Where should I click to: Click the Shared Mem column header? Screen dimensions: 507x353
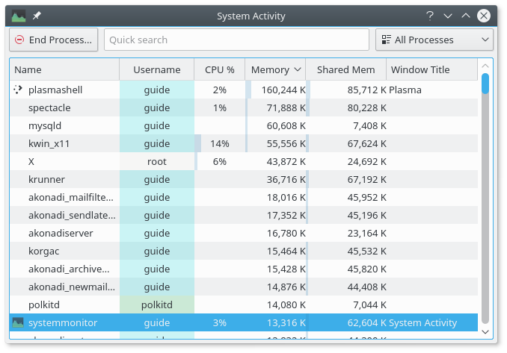click(345, 69)
